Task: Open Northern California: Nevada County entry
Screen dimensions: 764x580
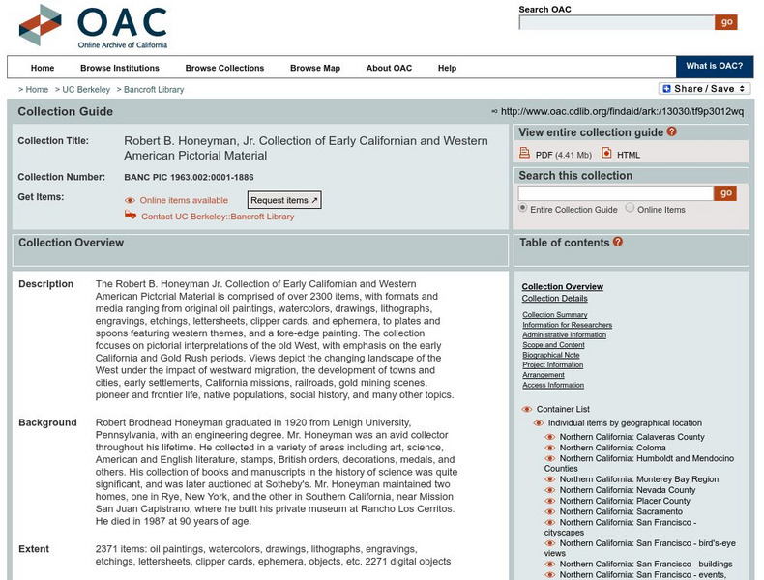Action: (627, 490)
